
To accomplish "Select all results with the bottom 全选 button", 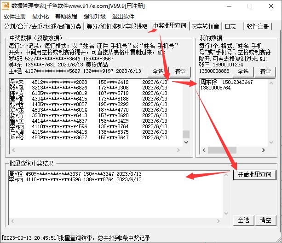I will 243,220.
